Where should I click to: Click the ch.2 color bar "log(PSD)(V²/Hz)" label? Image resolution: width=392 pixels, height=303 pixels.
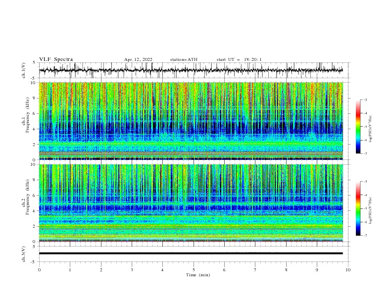pos(371,210)
